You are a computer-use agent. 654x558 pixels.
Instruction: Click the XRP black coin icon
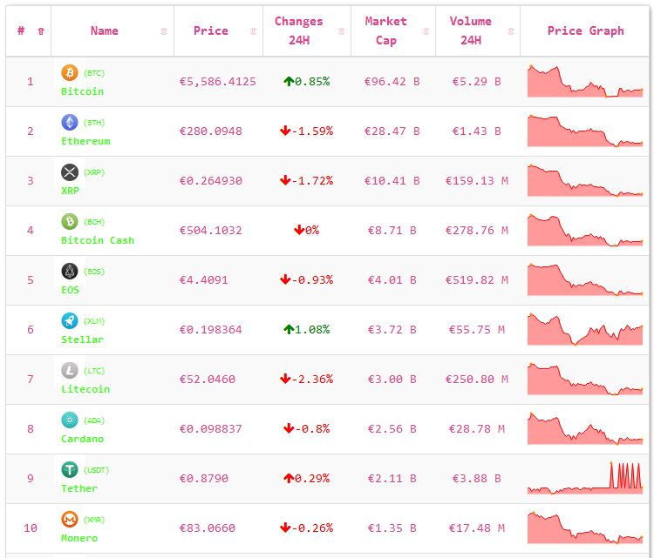[x=70, y=171]
